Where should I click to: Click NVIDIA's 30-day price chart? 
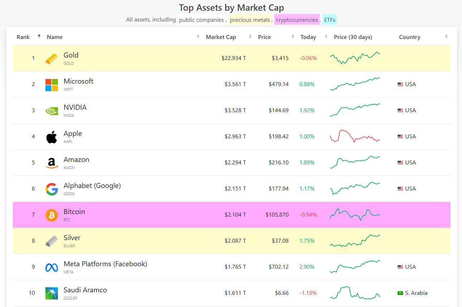coord(355,110)
